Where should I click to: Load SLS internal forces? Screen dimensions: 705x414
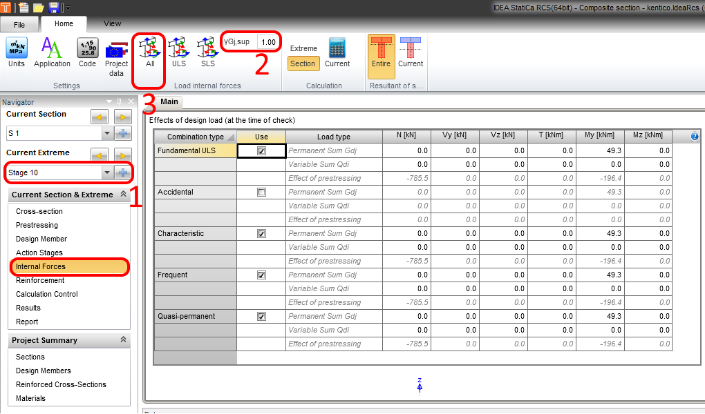tap(207, 52)
